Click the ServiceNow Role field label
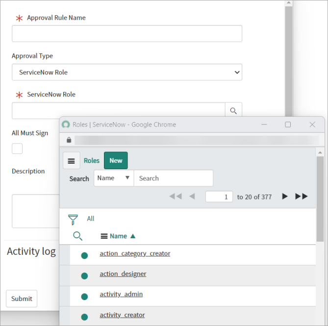Image resolution: width=328 pixels, height=326 pixels. click(51, 94)
